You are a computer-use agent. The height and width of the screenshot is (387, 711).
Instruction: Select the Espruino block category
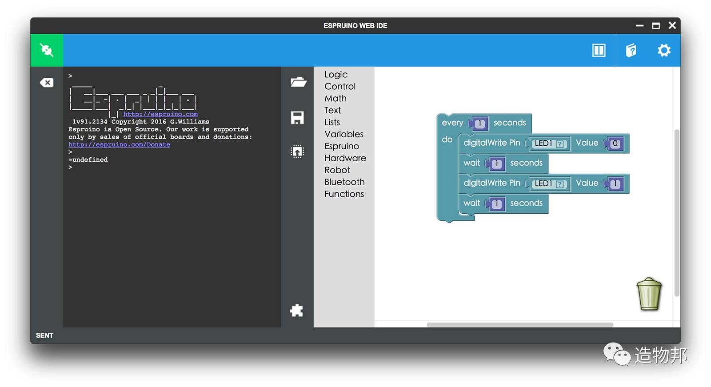(x=342, y=146)
